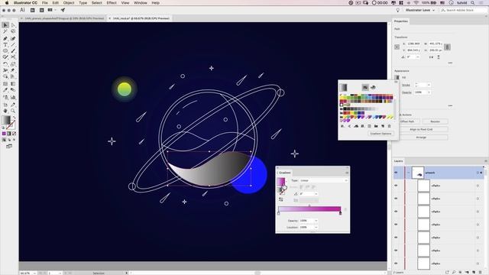Select the Direct Selection tool (white arrow)
This screenshot has height=275, width=489.
click(x=13, y=25)
